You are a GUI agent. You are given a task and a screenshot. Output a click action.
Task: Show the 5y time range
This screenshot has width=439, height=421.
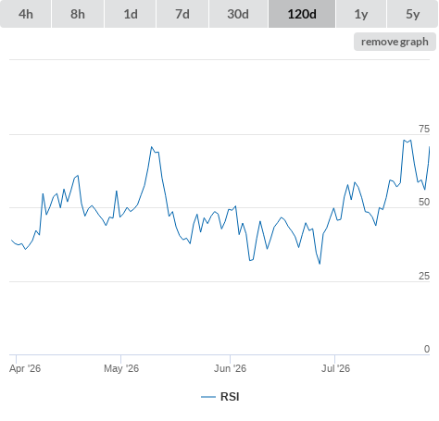click(412, 14)
